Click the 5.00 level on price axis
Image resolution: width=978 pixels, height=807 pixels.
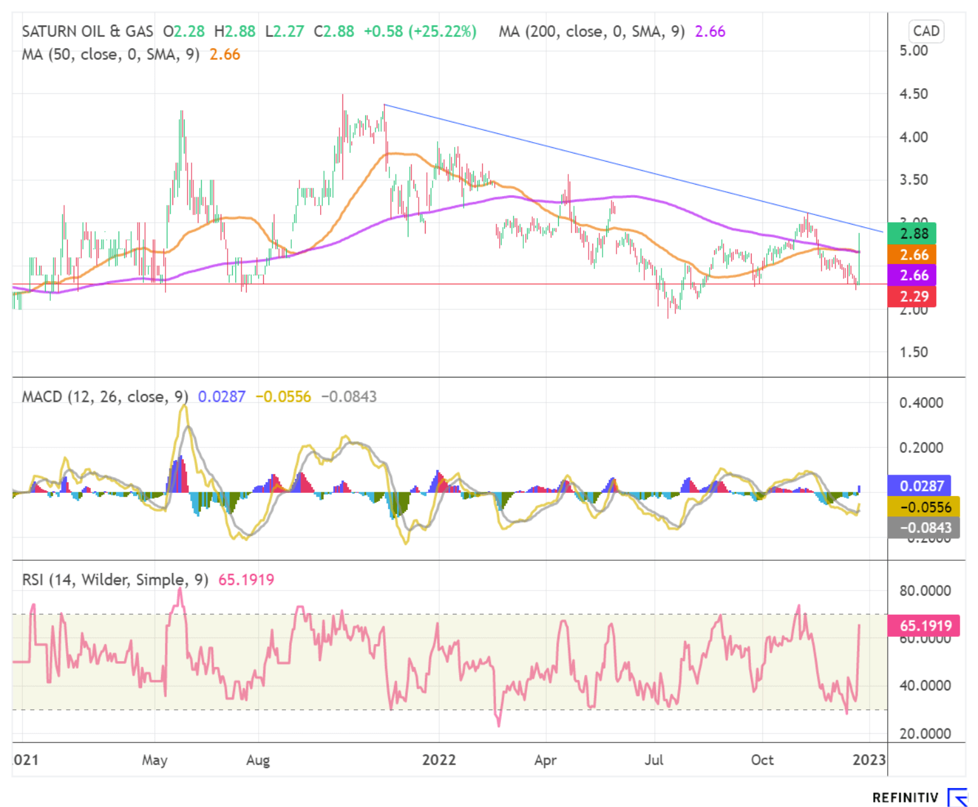[913, 51]
